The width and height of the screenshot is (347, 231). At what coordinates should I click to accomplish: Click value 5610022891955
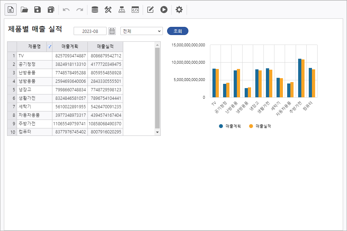[x=70, y=107]
